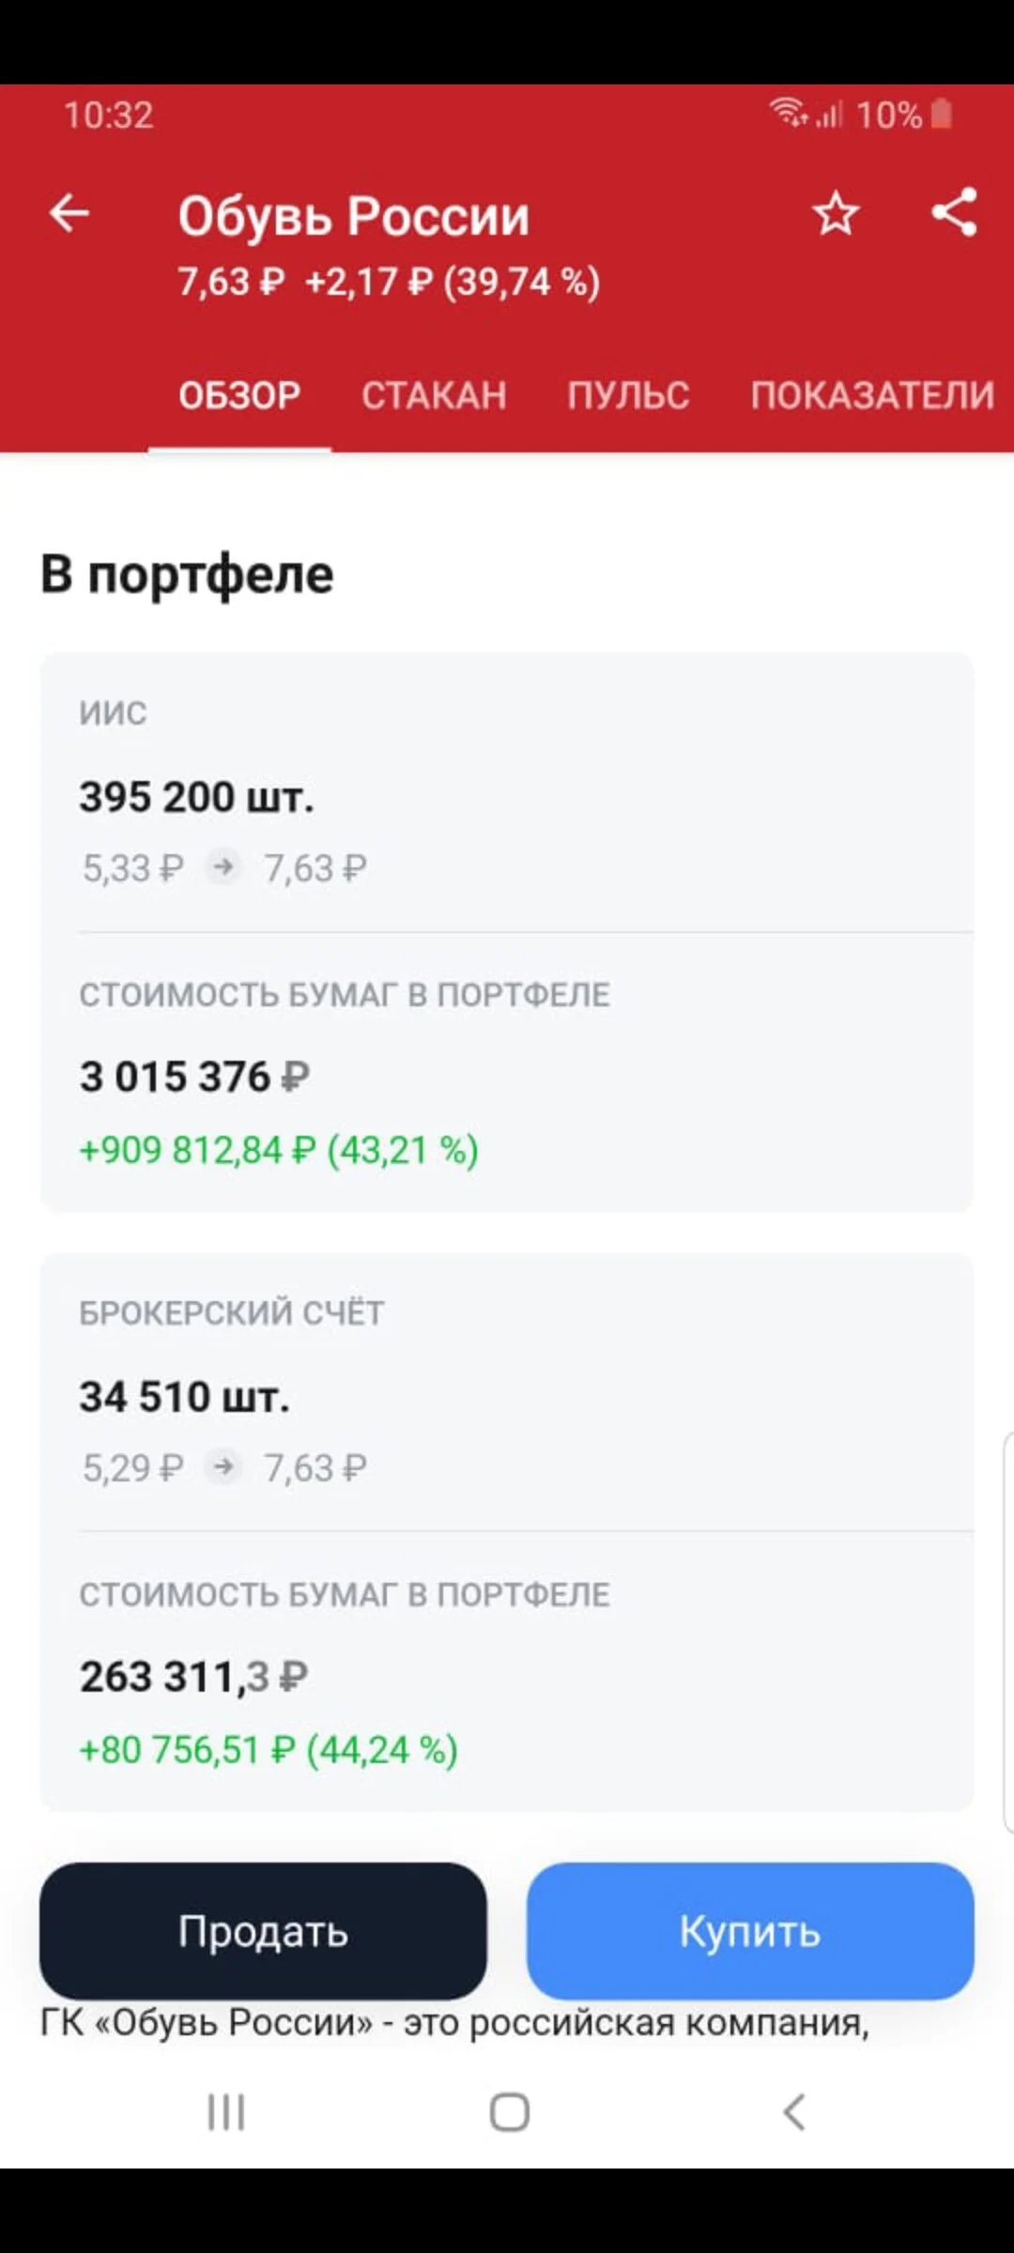The width and height of the screenshot is (1014, 2253).
Task: Tap the battery indicator in status bar
Action: coord(942,115)
